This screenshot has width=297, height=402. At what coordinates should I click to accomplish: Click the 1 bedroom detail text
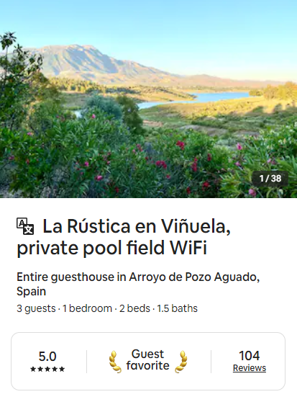87,308
